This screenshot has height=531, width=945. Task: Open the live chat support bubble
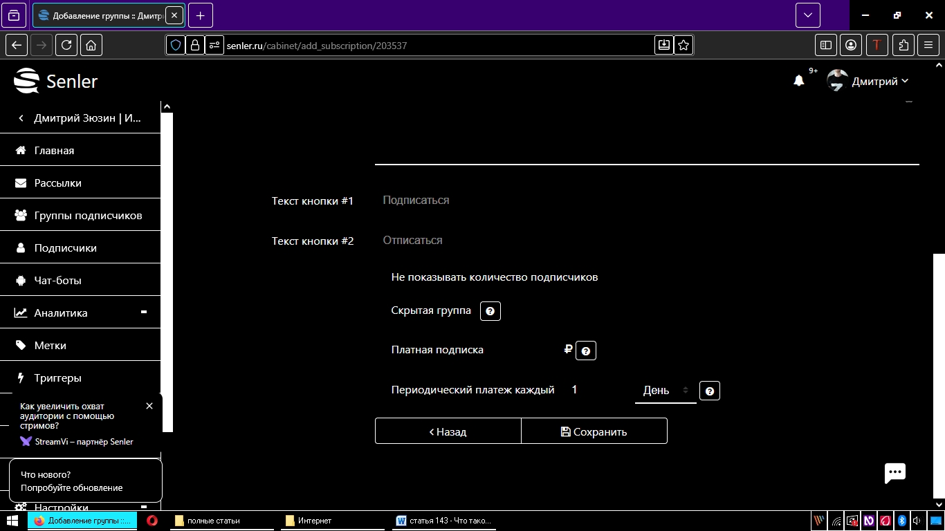(x=894, y=473)
